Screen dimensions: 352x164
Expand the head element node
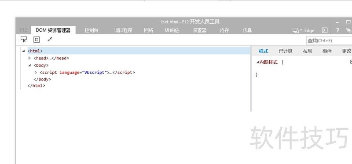pyautogui.click(x=29, y=58)
